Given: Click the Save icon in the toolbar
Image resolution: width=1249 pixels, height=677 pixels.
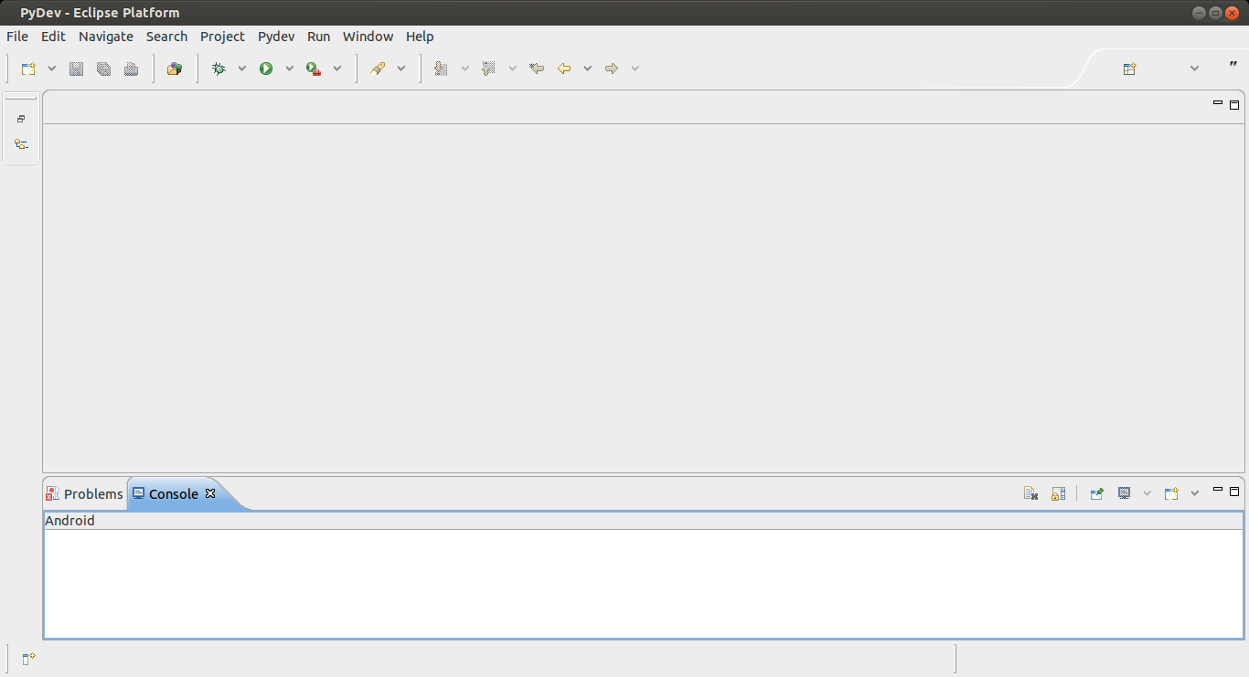Looking at the screenshot, I should click(77, 69).
